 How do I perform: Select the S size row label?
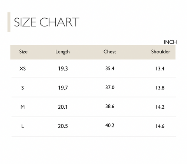tap(23, 88)
